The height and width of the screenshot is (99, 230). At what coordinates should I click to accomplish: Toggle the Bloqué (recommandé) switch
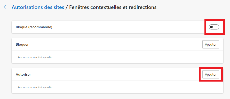[x=214, y=27]
